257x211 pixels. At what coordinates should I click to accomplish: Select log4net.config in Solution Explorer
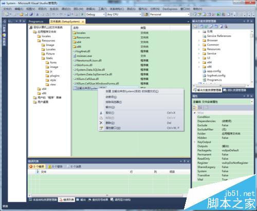click(x=216, y=76)
